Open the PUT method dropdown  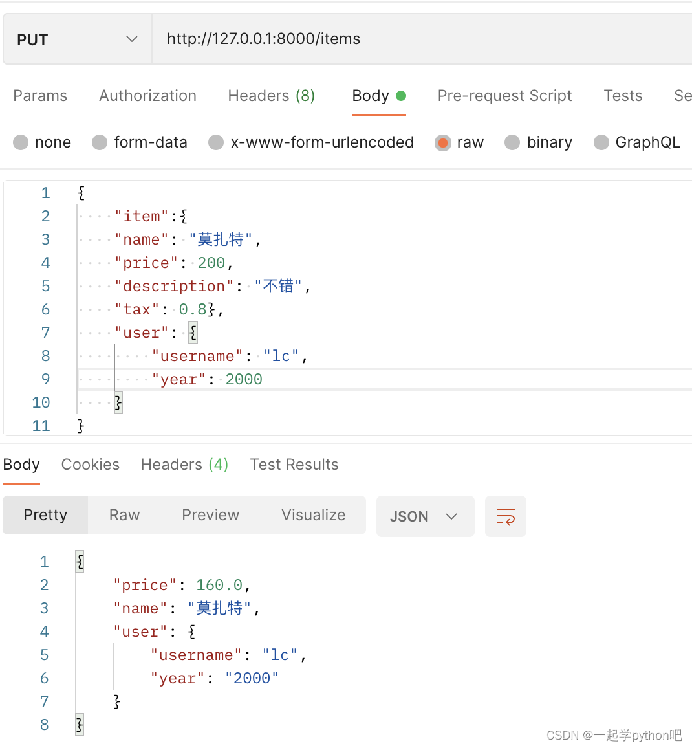[x=77, y=39]
